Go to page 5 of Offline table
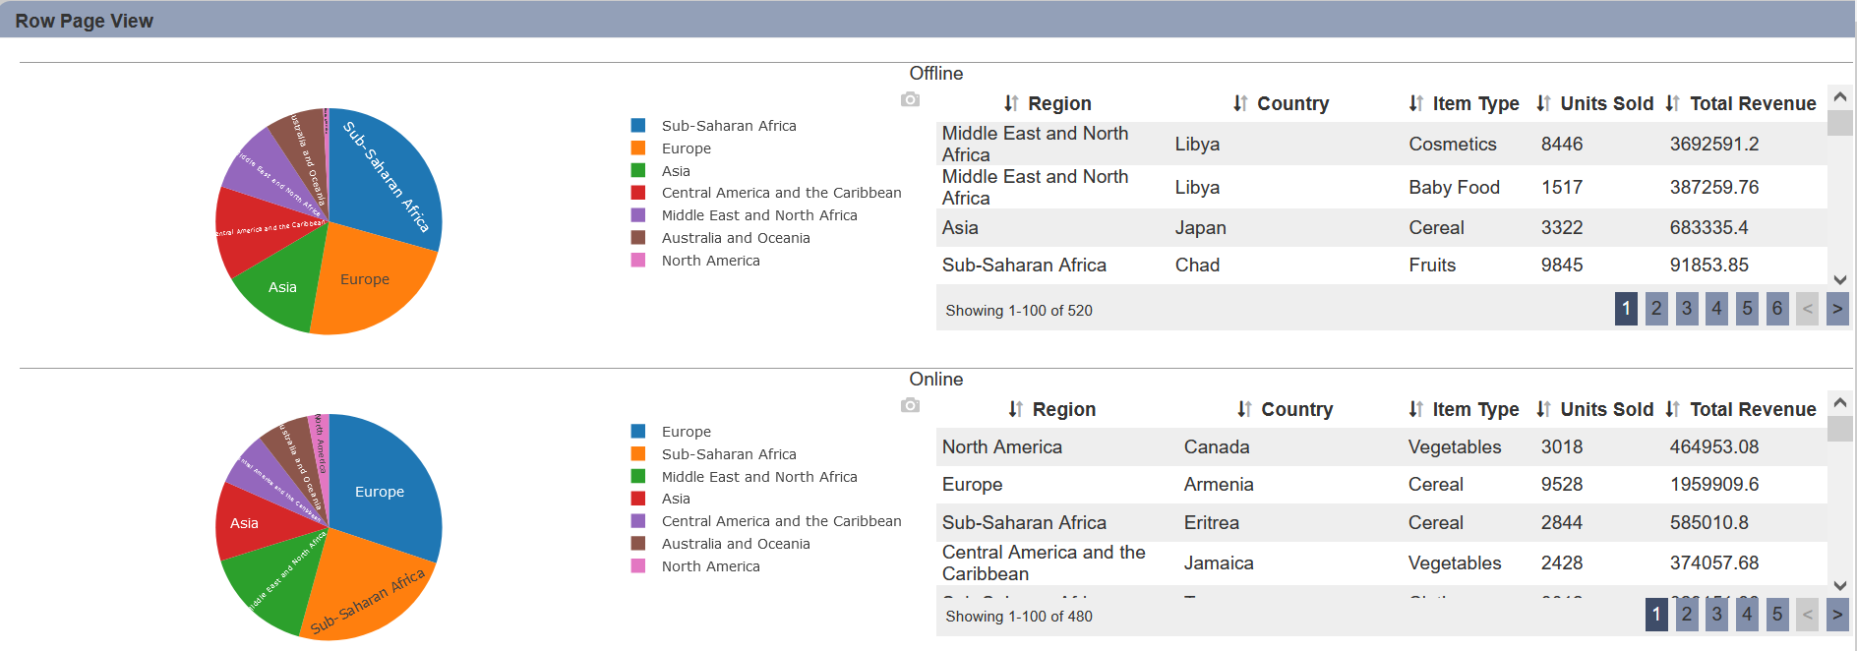This screenshot has width=1857, height=651. click(x=1748, y=309)
